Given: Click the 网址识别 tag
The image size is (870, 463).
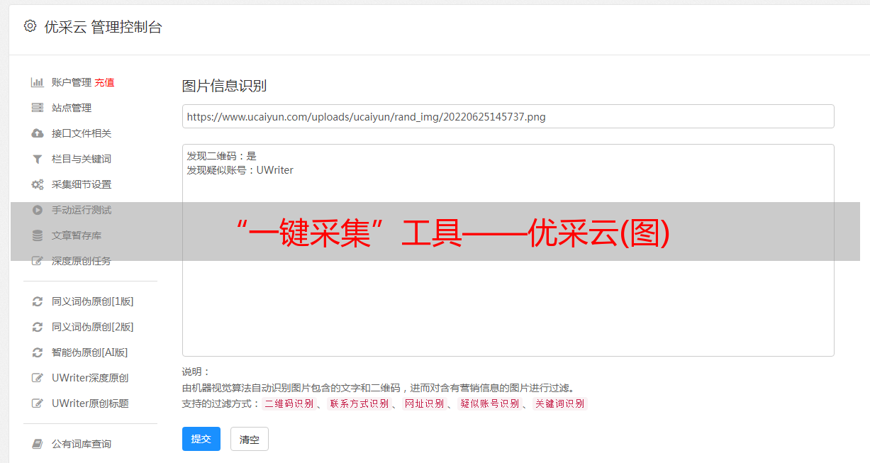Looking at the screenshot, I should click(x=424, y=403).
